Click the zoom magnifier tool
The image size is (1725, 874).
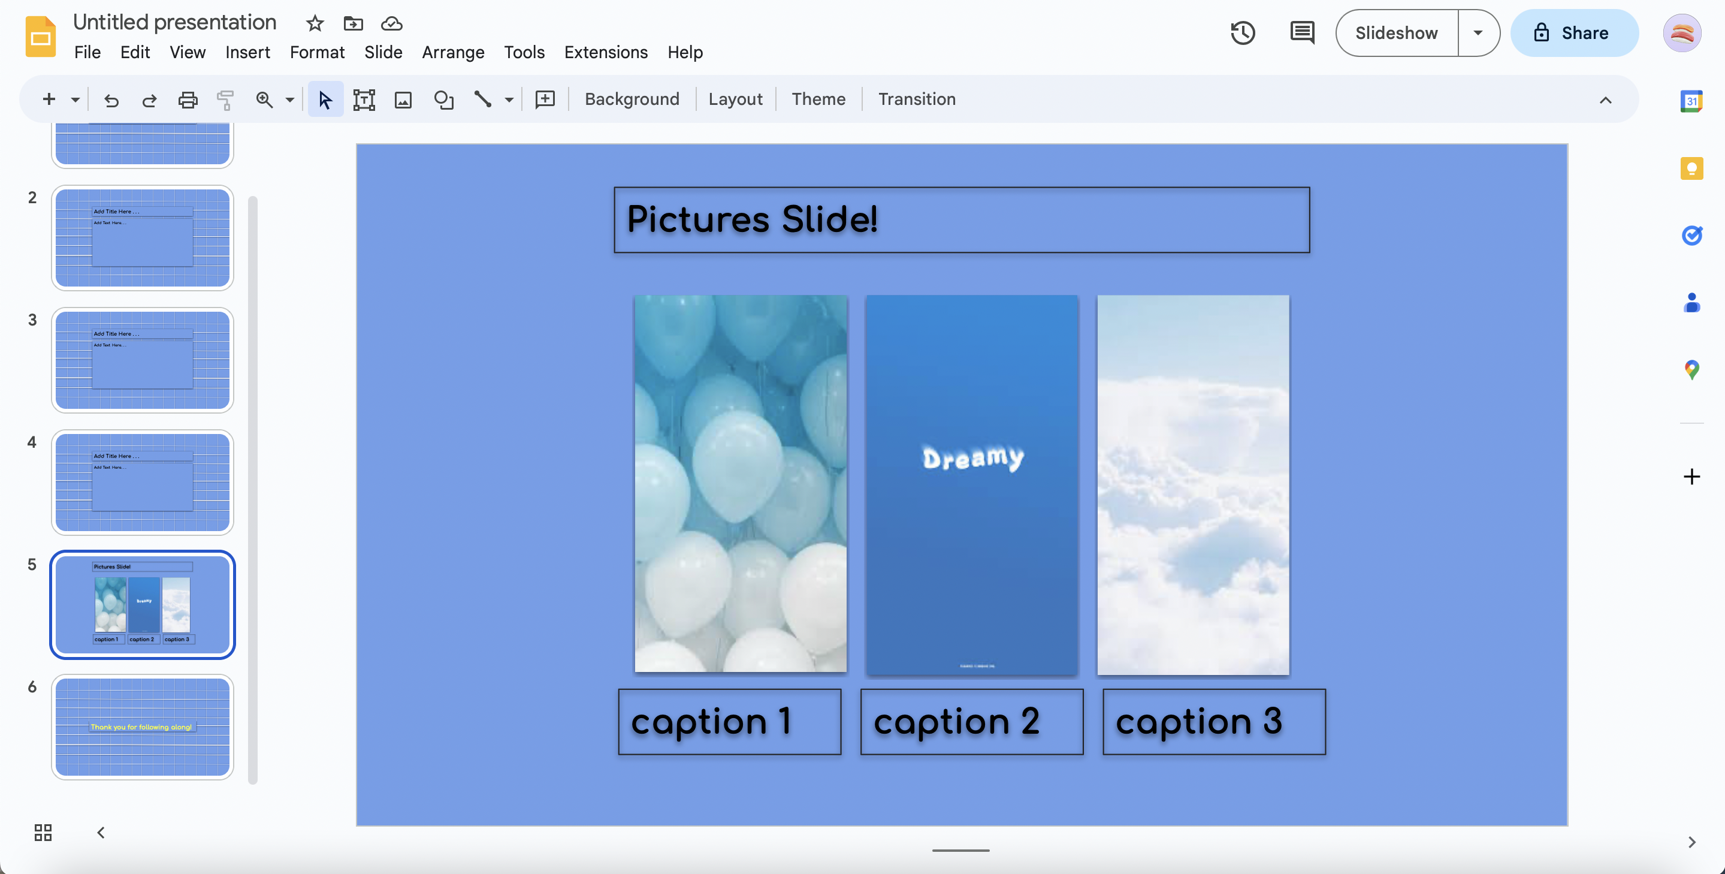(x=264, y=100)
